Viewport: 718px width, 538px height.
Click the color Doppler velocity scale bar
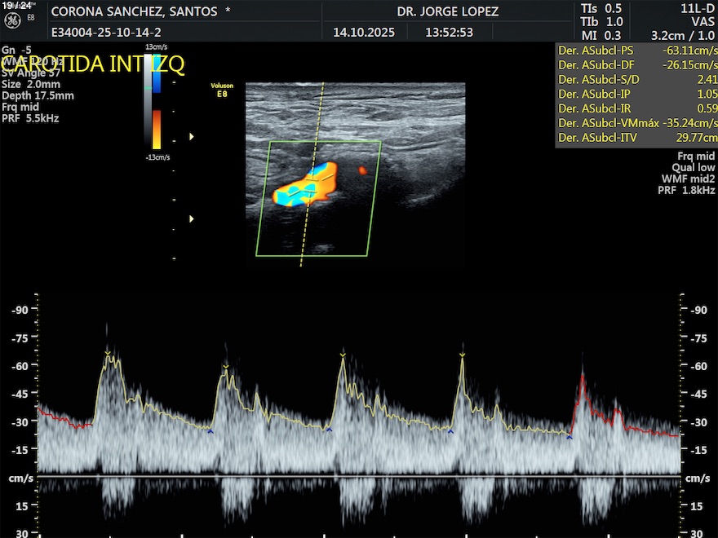click(x=156, y=102)
